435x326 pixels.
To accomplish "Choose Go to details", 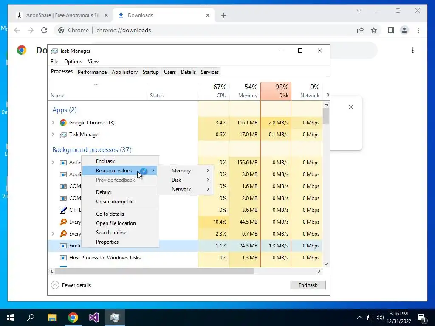I will (x=120, y=214).
